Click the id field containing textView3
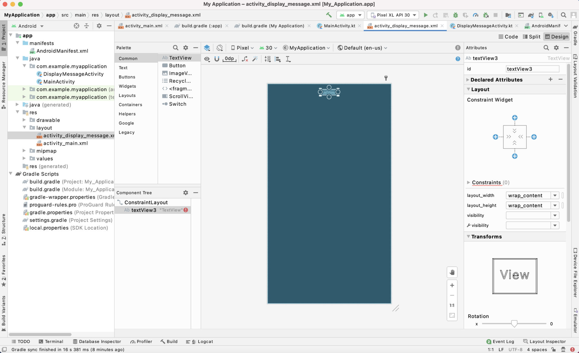The height and width of the screenshot is (353, 579). click(x=532, y=69)
